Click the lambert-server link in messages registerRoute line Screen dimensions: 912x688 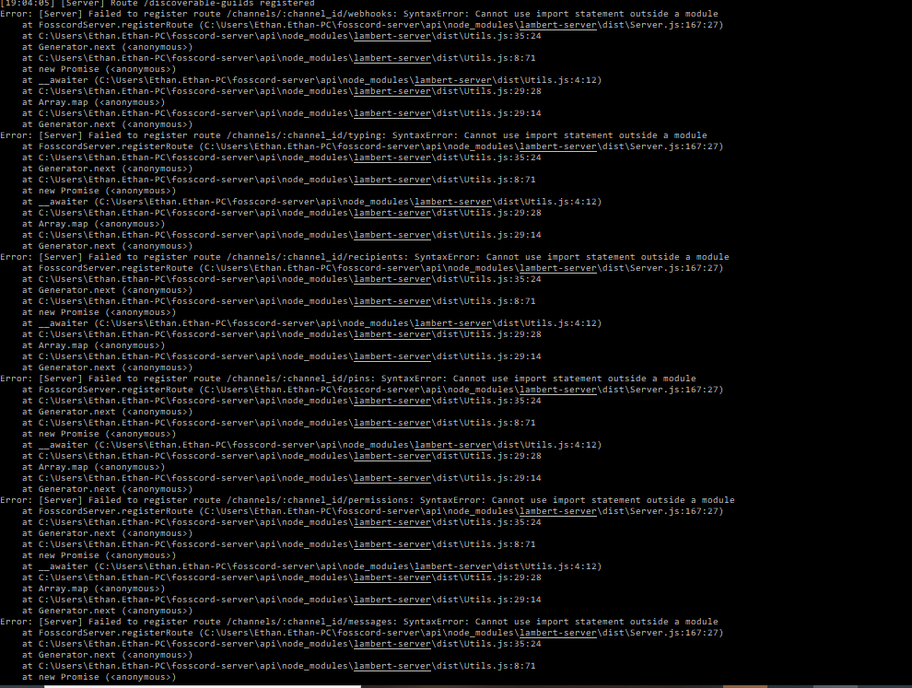click(x=557, y=633)
